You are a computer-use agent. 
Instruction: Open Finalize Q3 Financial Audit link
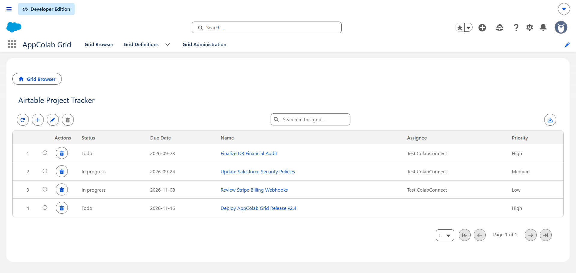point(249,153)
